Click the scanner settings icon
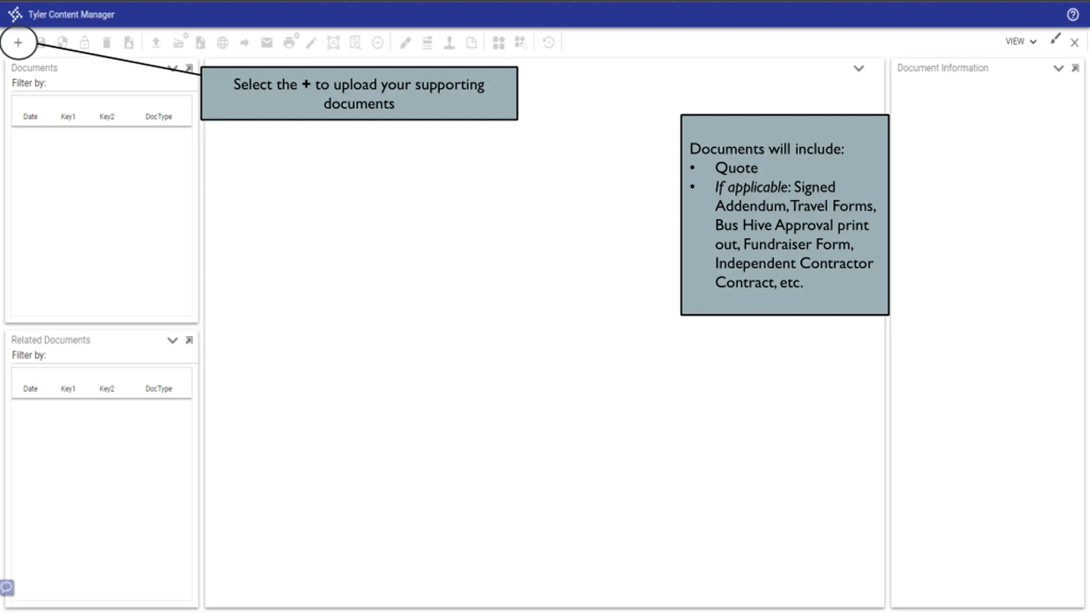Screen dimensions: 1090x613 pos(180,41)
